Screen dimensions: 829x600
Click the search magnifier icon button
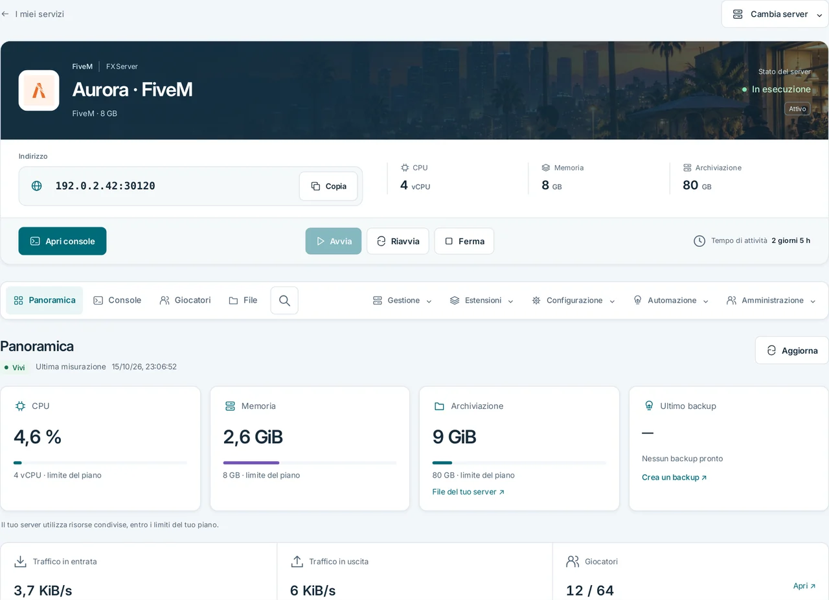tap(284, 301)
